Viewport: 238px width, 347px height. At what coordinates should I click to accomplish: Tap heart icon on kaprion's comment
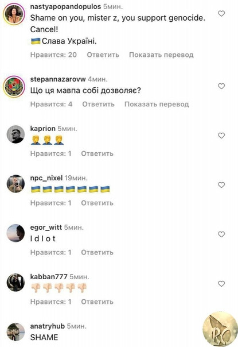click(221, 136)
